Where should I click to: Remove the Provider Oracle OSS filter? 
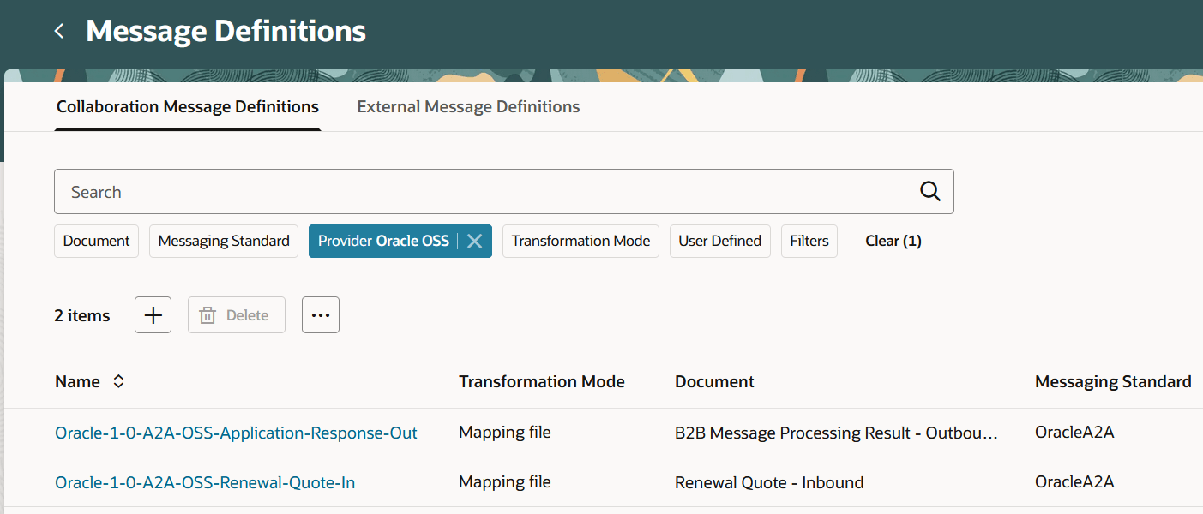474,242
